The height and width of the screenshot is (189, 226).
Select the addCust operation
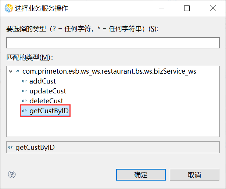click(43, 81)
